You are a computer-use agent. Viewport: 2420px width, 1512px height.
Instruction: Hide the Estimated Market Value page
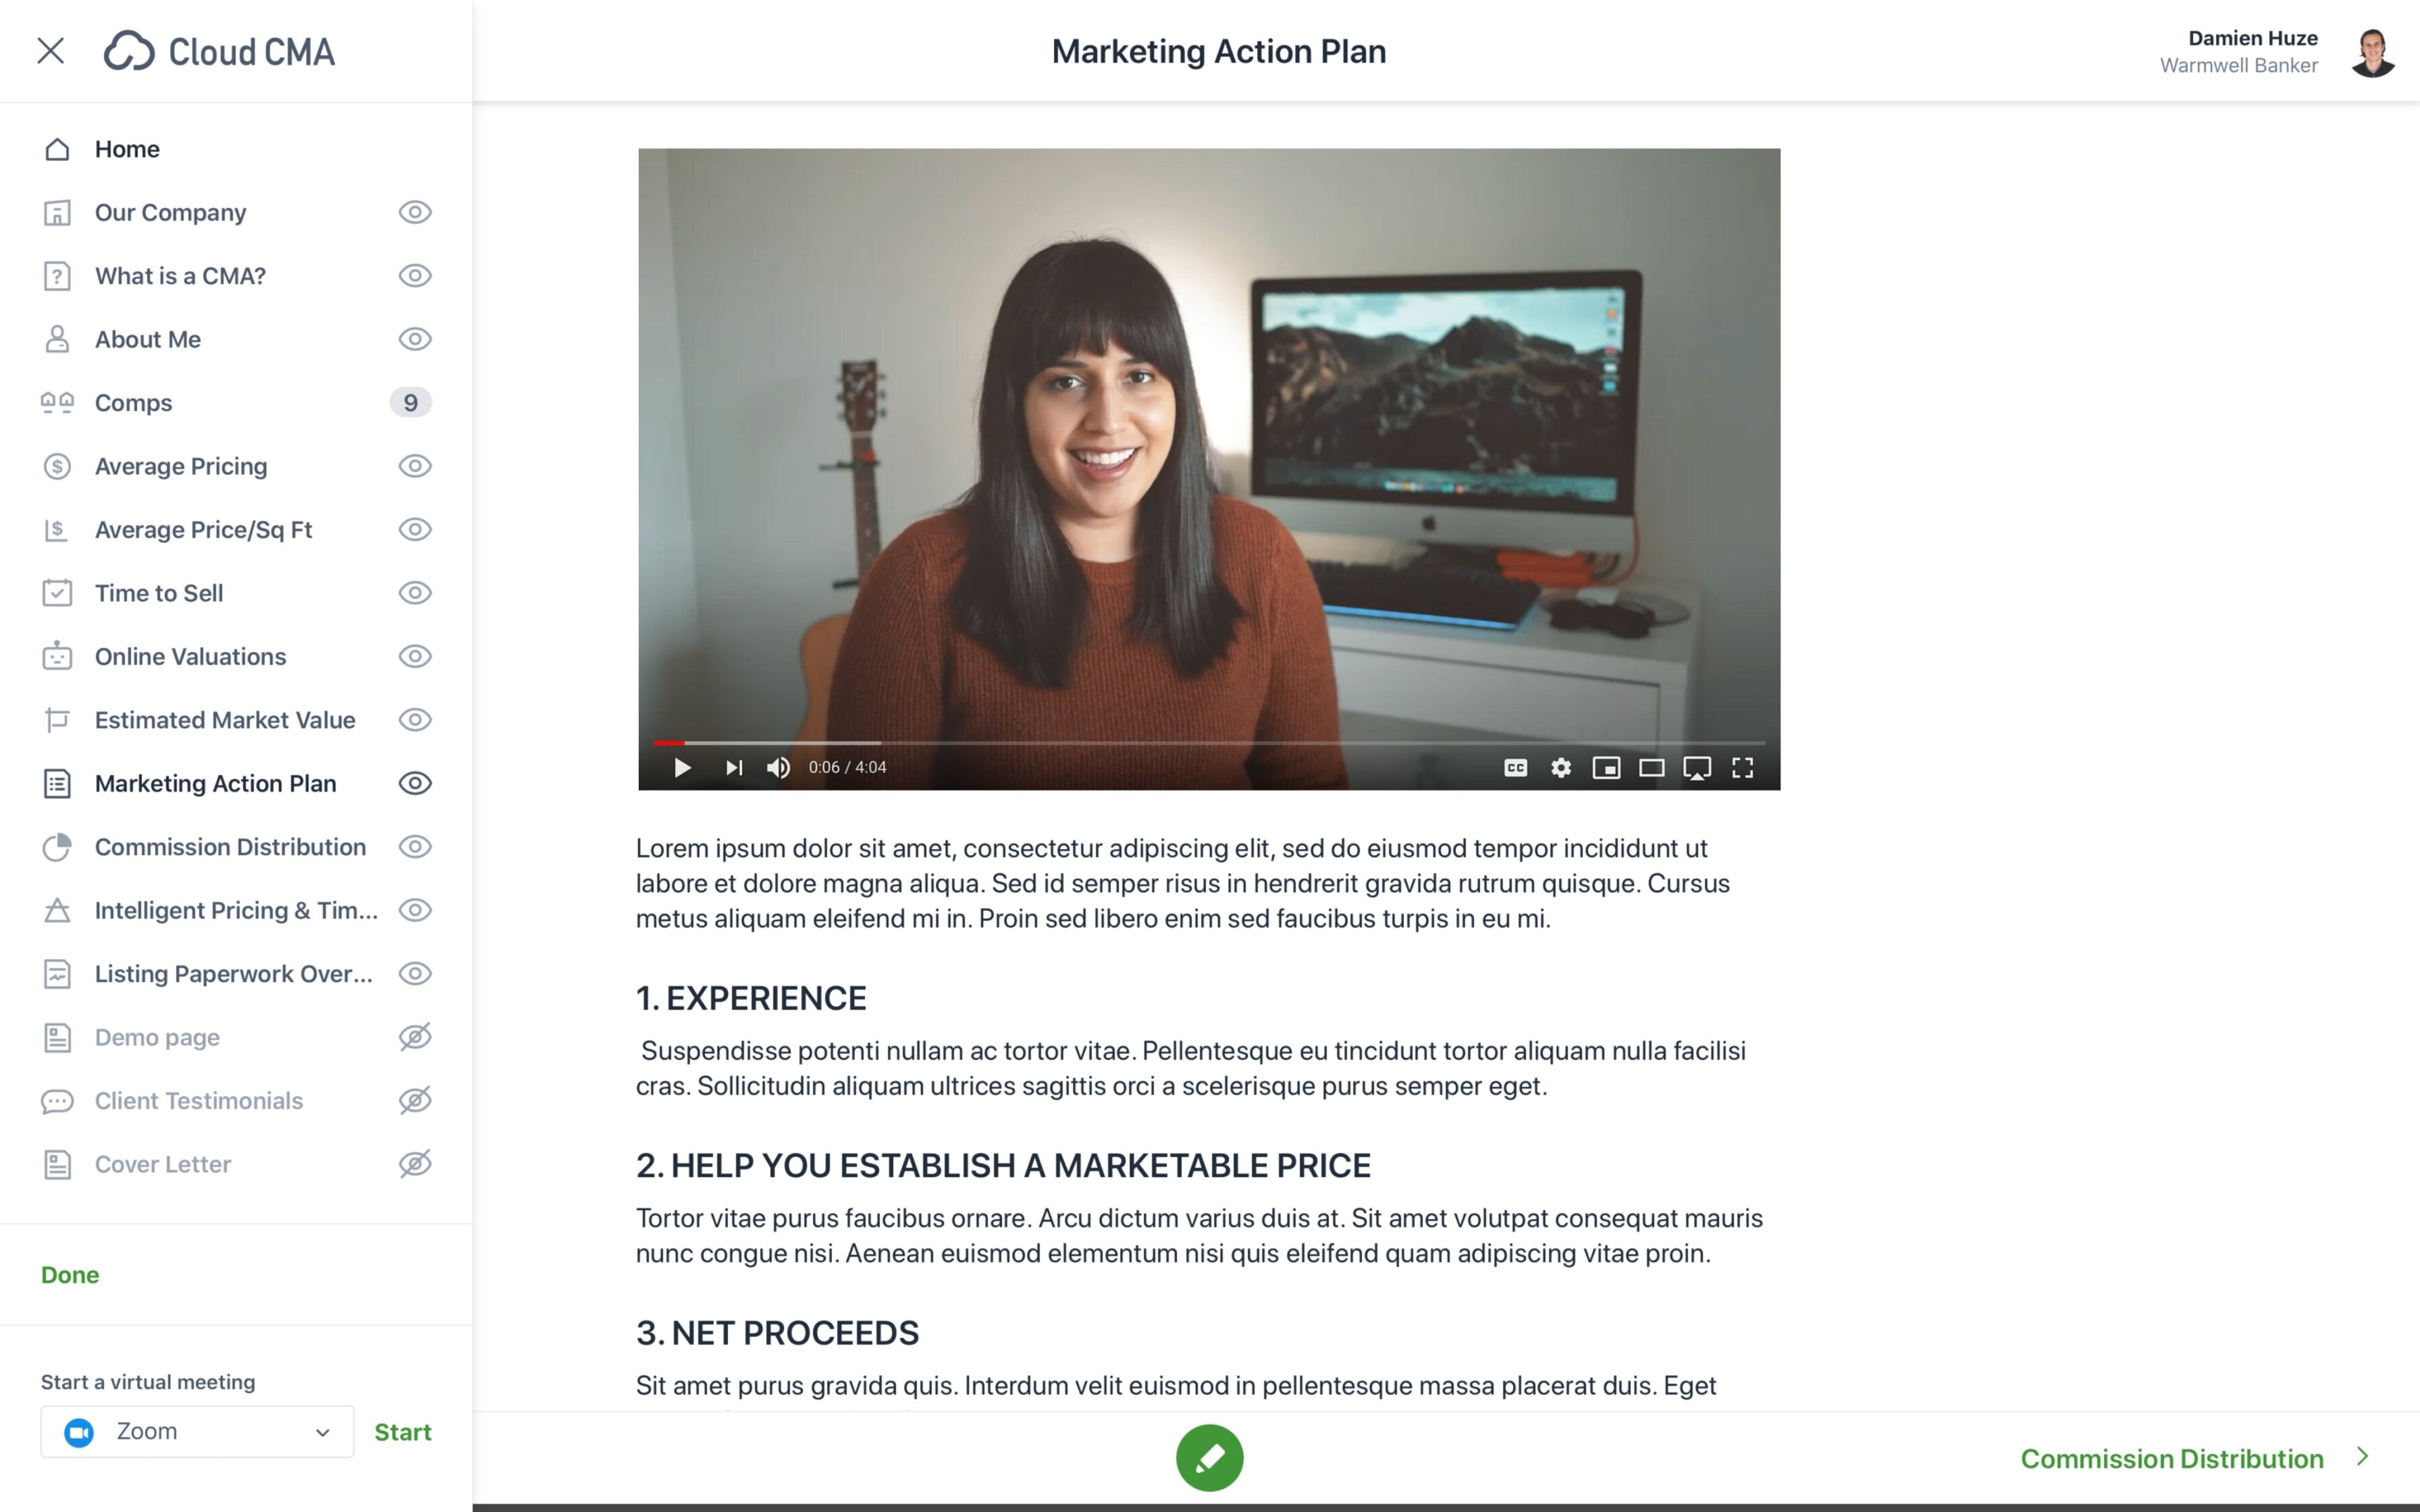point(413,718)
